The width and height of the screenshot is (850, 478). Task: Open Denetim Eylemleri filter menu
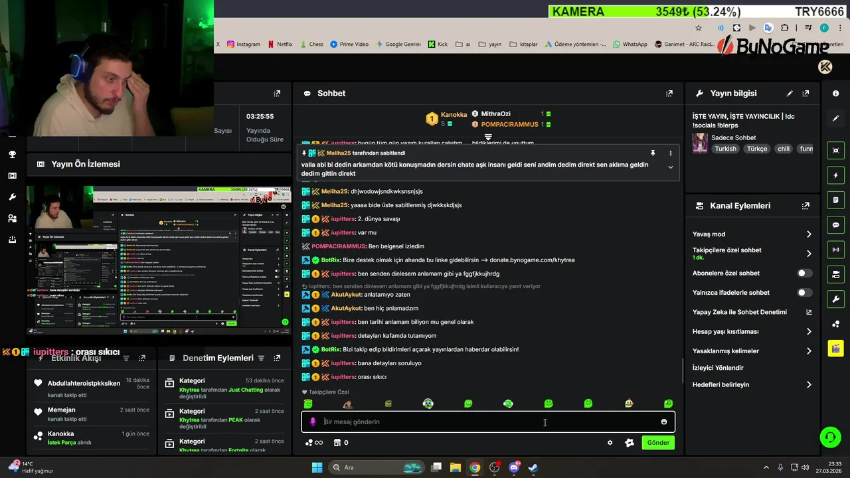(261, 358)
